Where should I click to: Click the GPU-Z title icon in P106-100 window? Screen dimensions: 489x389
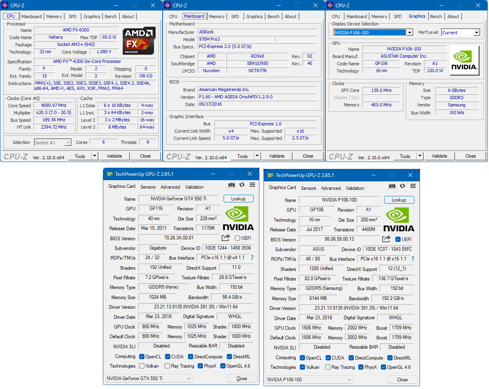click(x=270, y=175)
